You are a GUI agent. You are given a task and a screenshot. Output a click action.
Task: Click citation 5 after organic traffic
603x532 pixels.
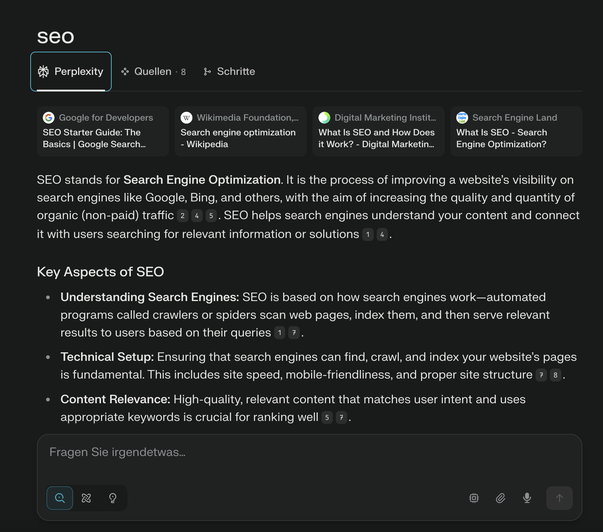point(211,216)
